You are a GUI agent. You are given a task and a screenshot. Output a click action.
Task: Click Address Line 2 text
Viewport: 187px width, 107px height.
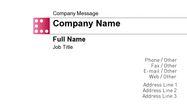pos(160,90)
